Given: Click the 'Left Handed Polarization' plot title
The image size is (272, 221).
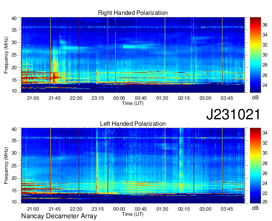Looking at the screenshot, I should 133,124.
